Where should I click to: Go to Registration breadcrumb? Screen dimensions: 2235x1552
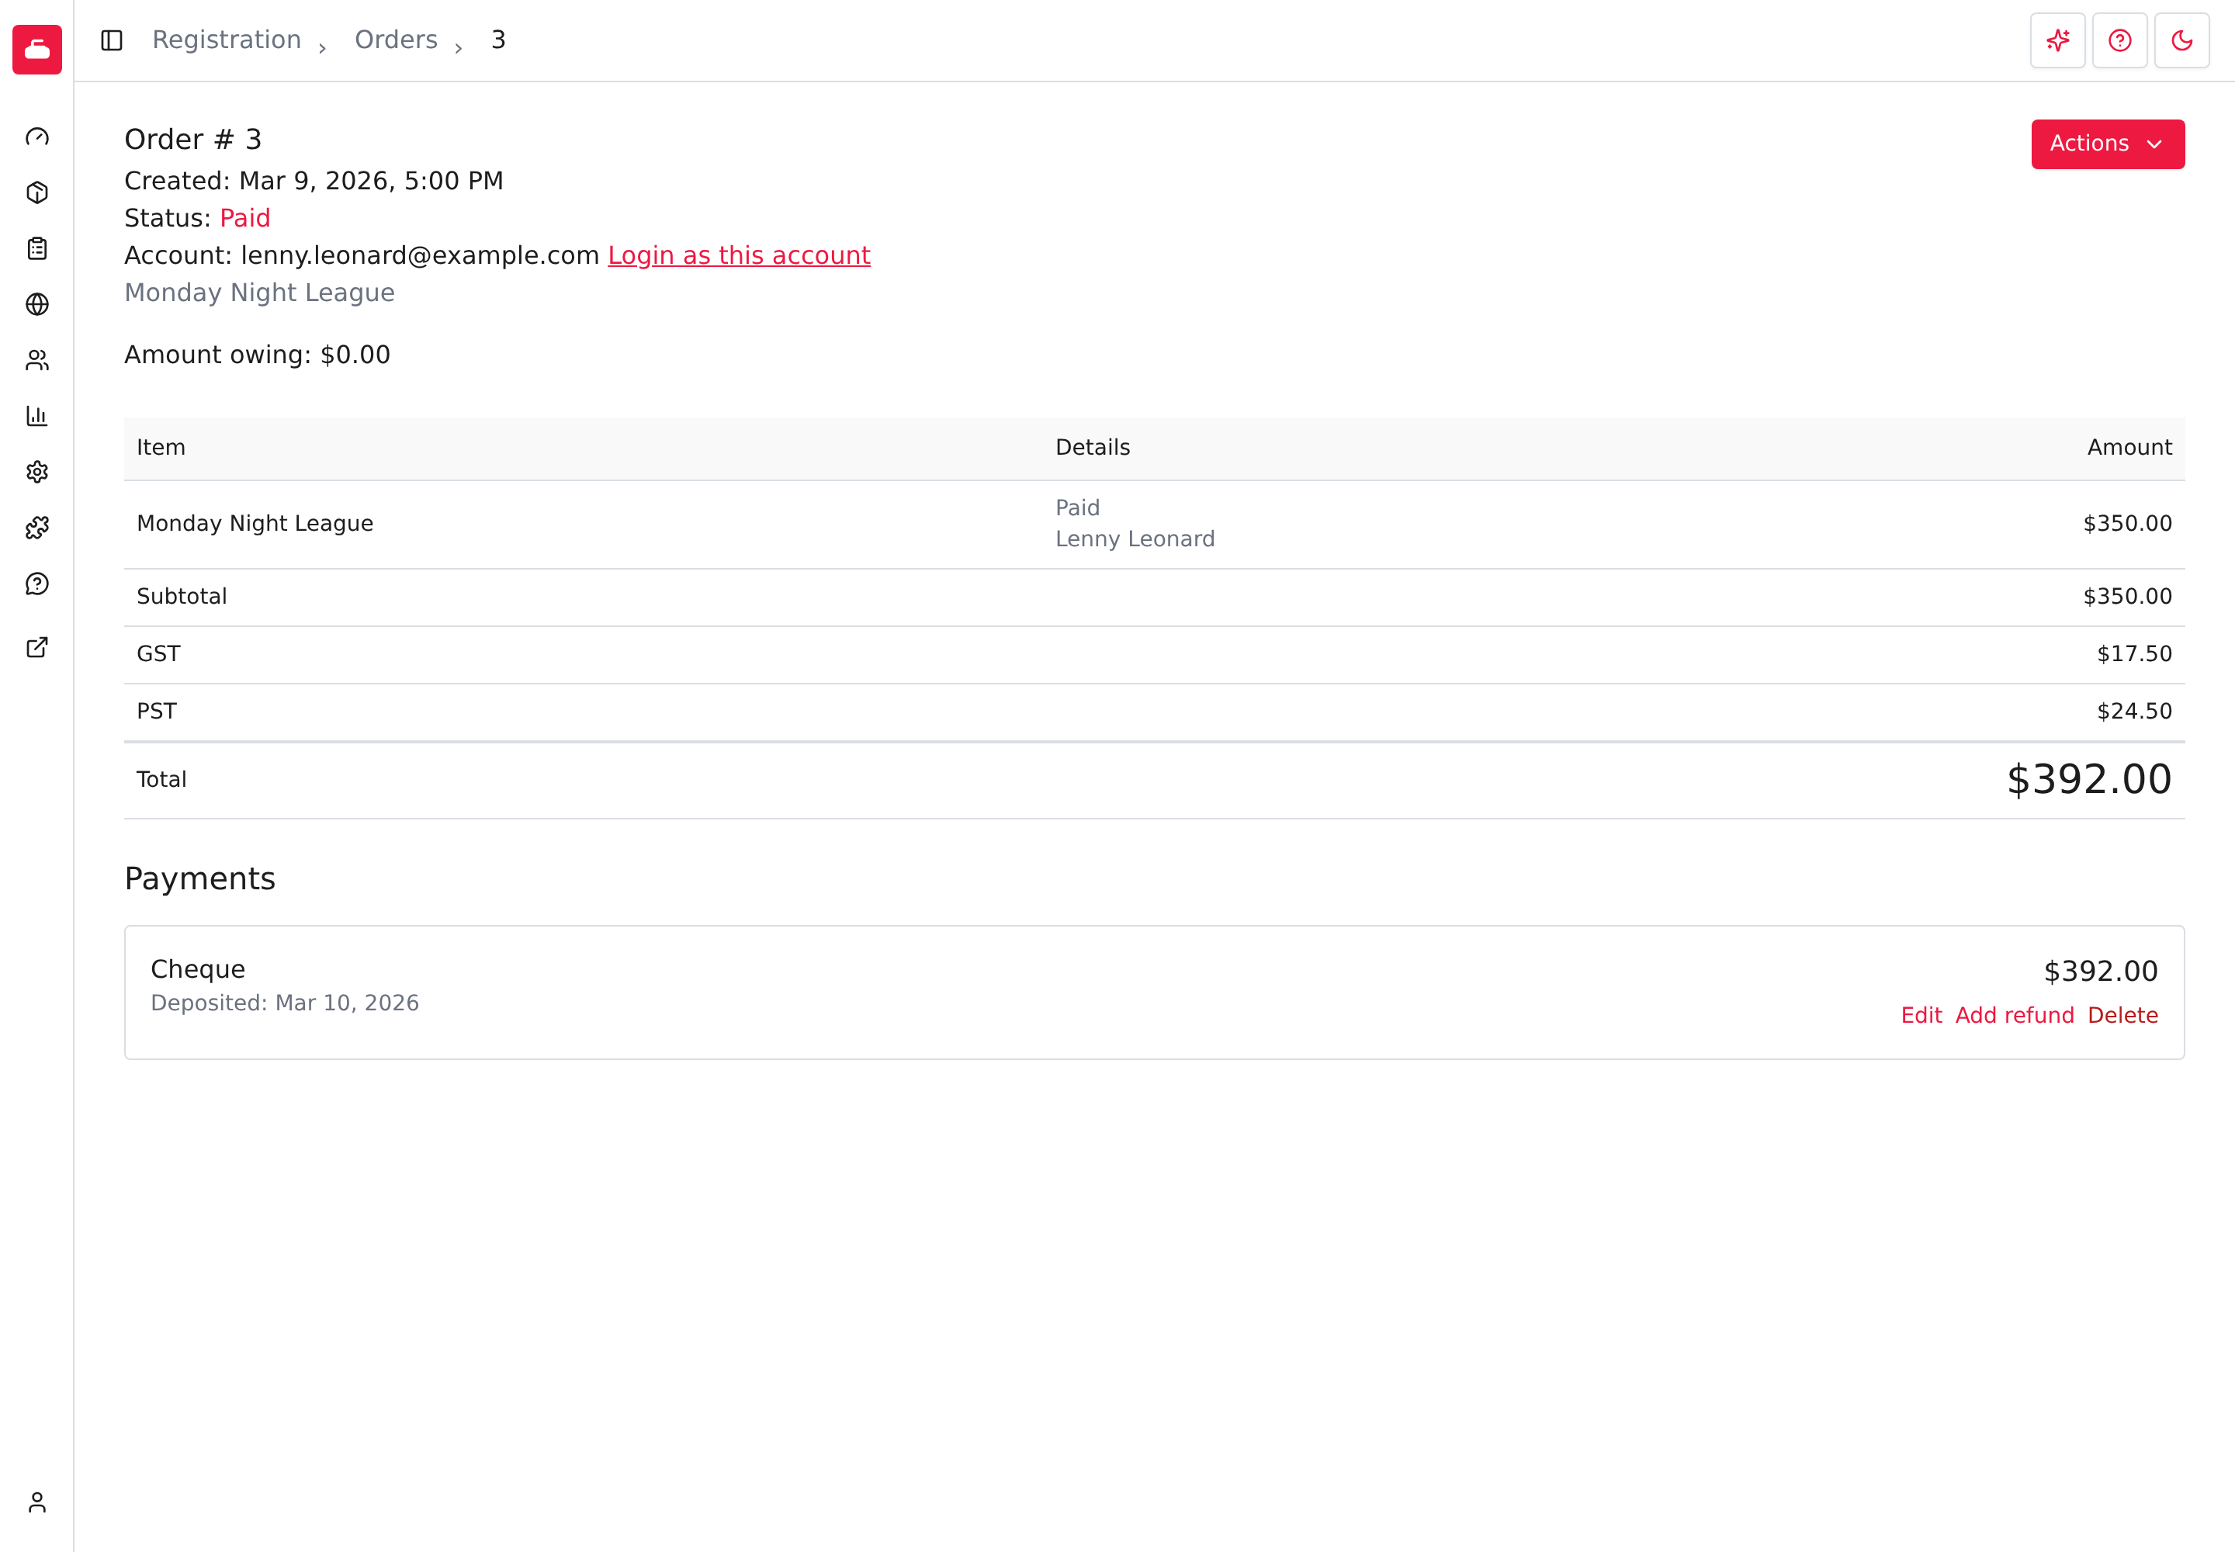point(227,40)
